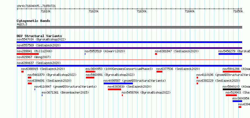Click the gray 4q13.3 cytogenetic band bar
The width and height of the screenshot is (250, 118).
[129, 27]
